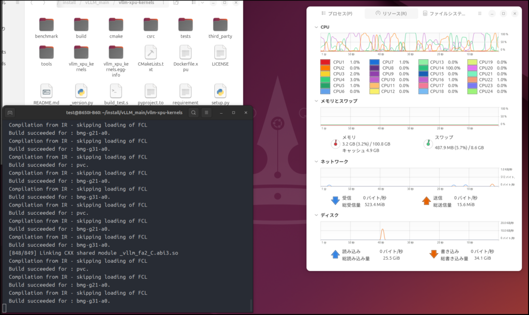The width and height of the screenshot is (529, 315).
Task: Click the terminal window scrollbar
Action: [x=251, y=305]
